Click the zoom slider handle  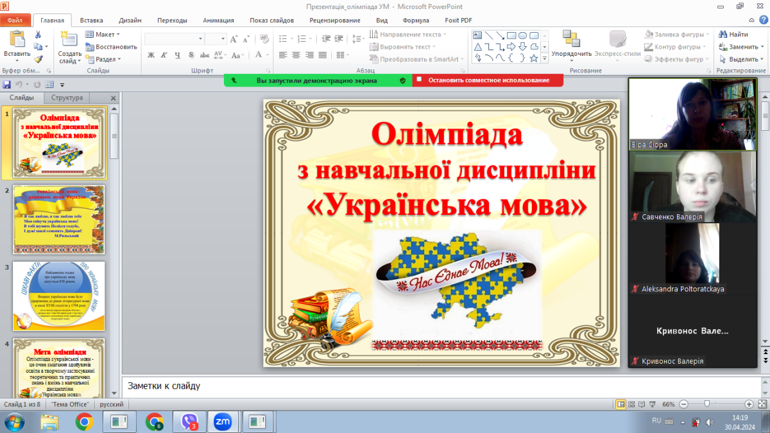706,404
